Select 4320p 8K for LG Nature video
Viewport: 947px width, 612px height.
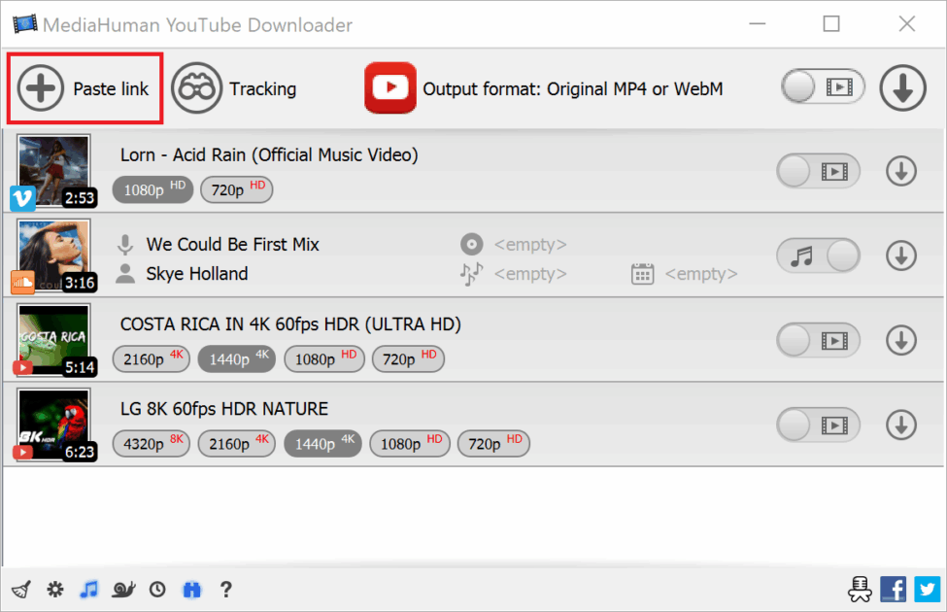pyautogui.click(x=152, y=443)
